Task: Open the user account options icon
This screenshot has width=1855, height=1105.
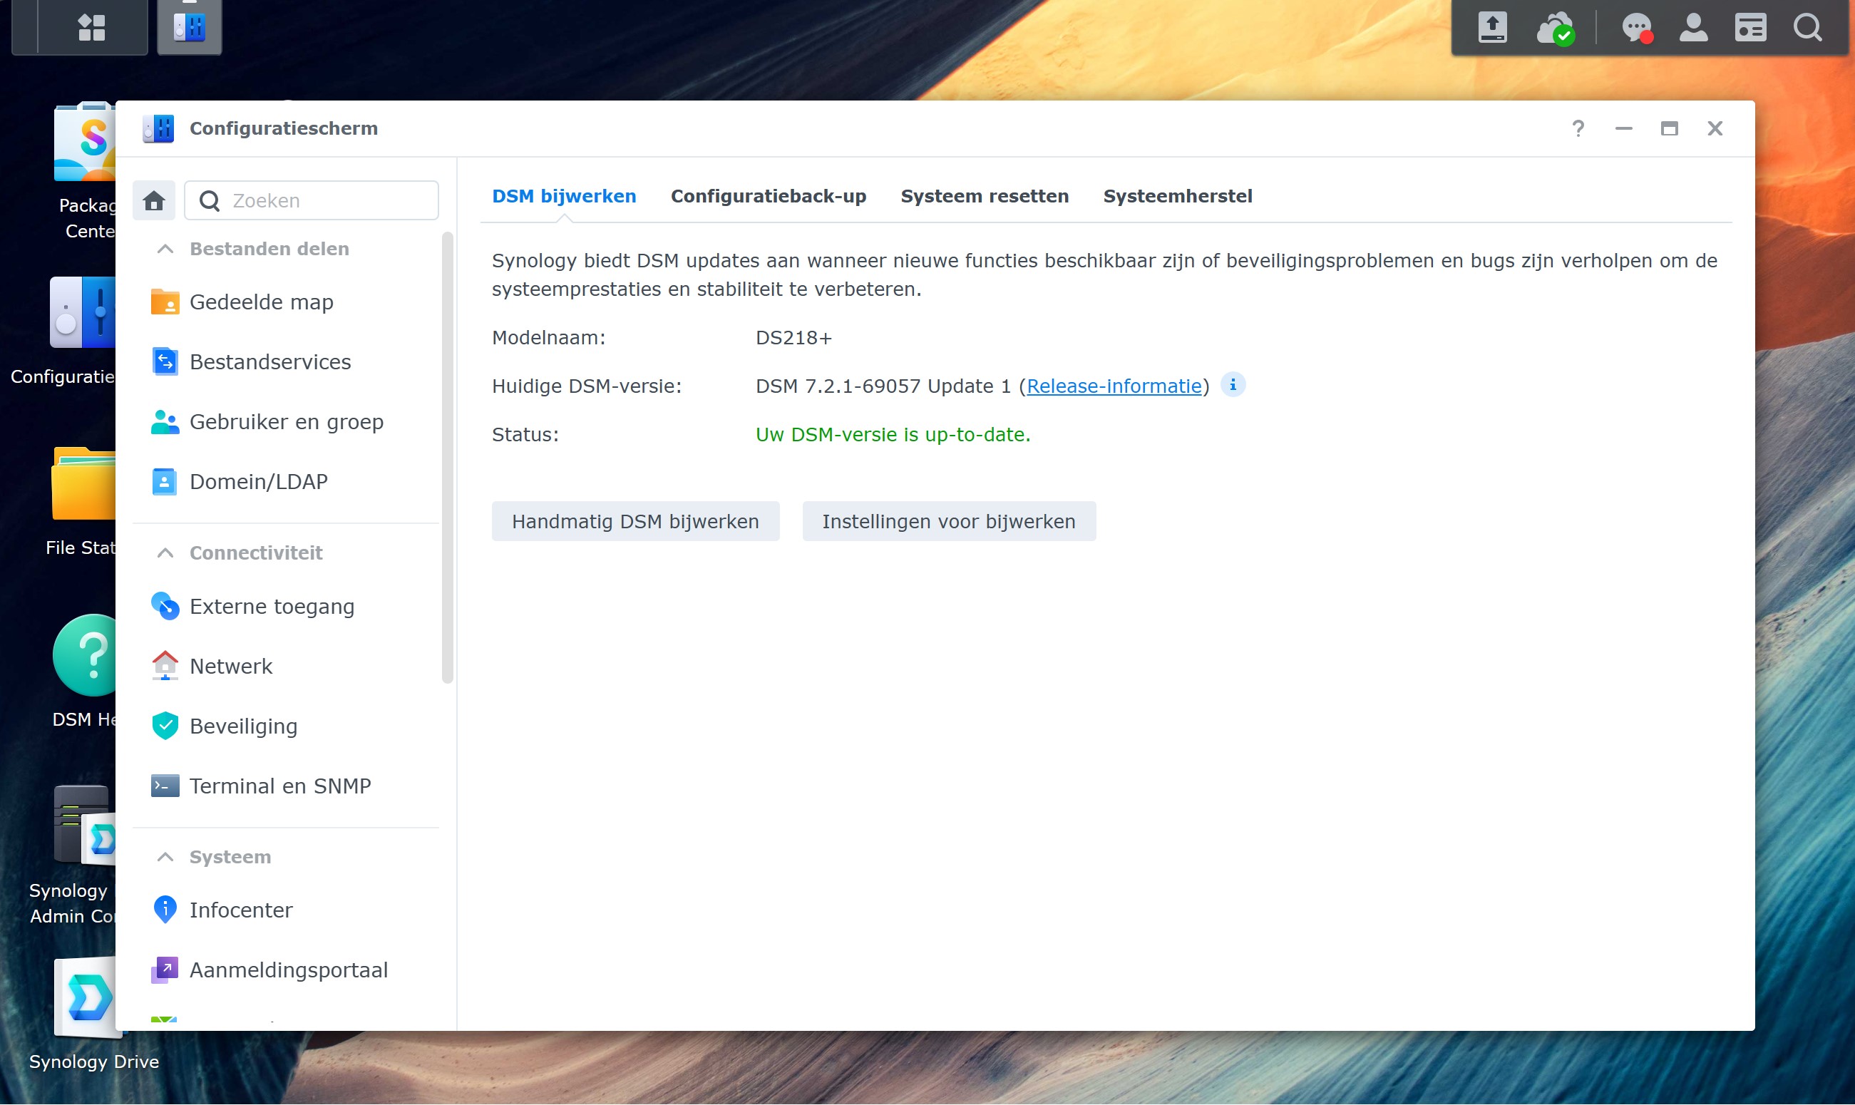Action: (1693, 28)
